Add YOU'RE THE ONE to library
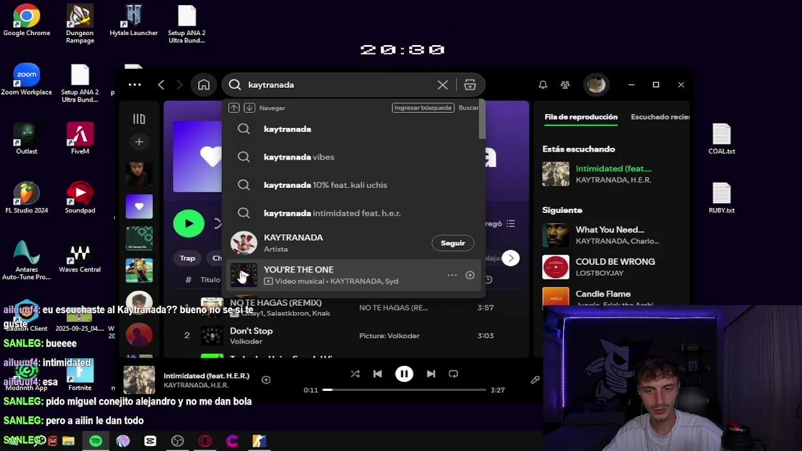The height and width of the screenshot is (451, 802). 470,275
